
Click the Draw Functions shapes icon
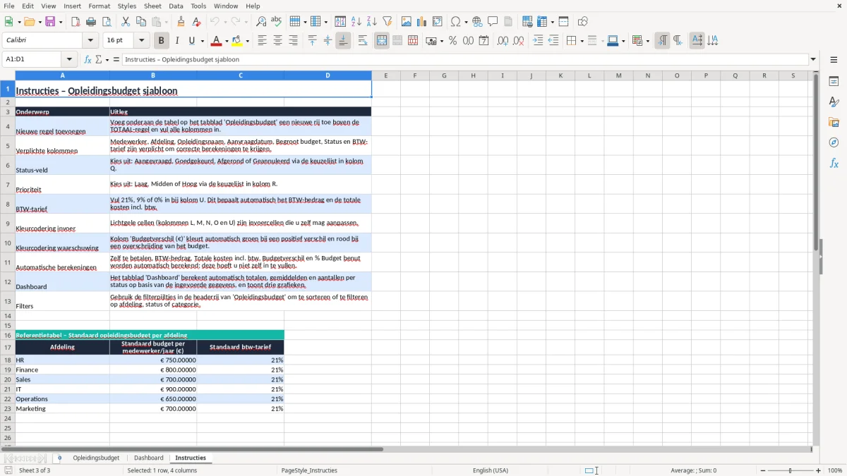582,22
